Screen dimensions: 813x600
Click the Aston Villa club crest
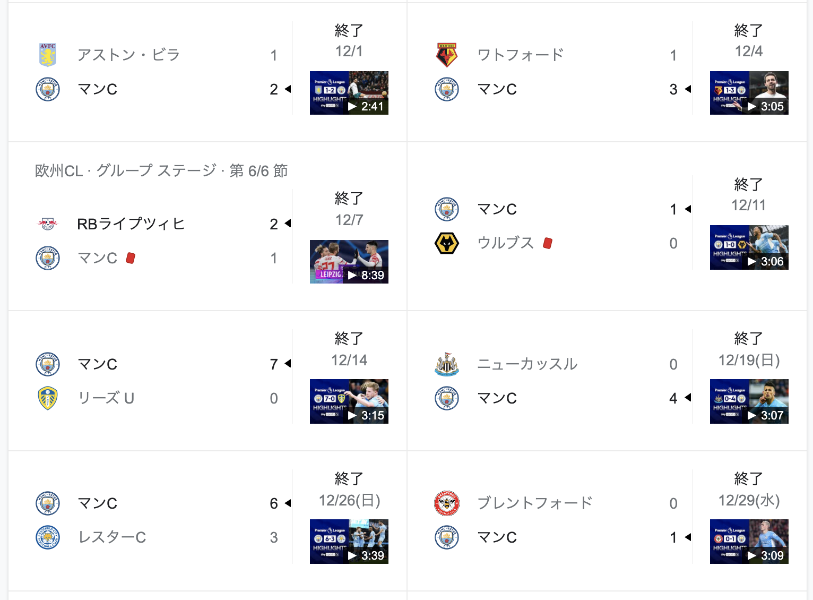pos(48,55)
